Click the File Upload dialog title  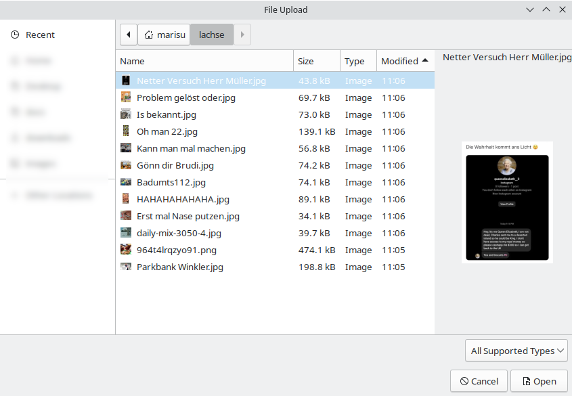click(286, 10)
